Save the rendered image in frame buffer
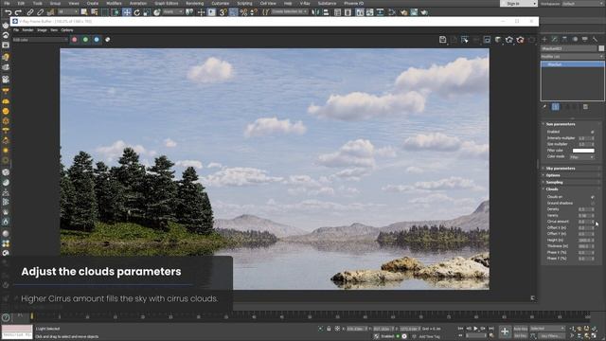The width and height of the screenshot is (606, 341). 442,40
